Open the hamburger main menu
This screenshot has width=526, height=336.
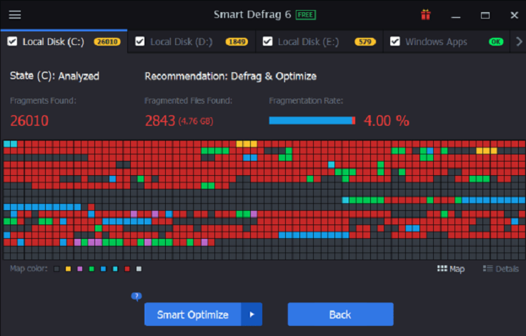[x=15, y=15]
